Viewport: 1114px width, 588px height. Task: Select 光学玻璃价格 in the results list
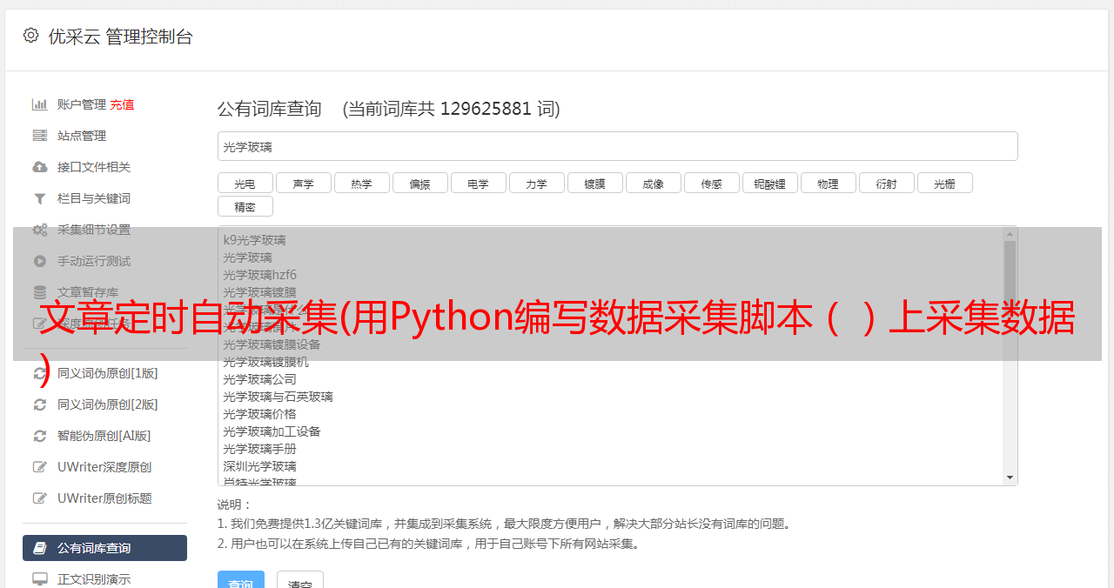coord(259,414)
